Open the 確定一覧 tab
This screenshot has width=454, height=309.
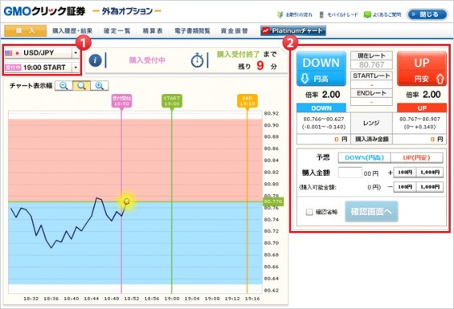[x=117, y=30]
